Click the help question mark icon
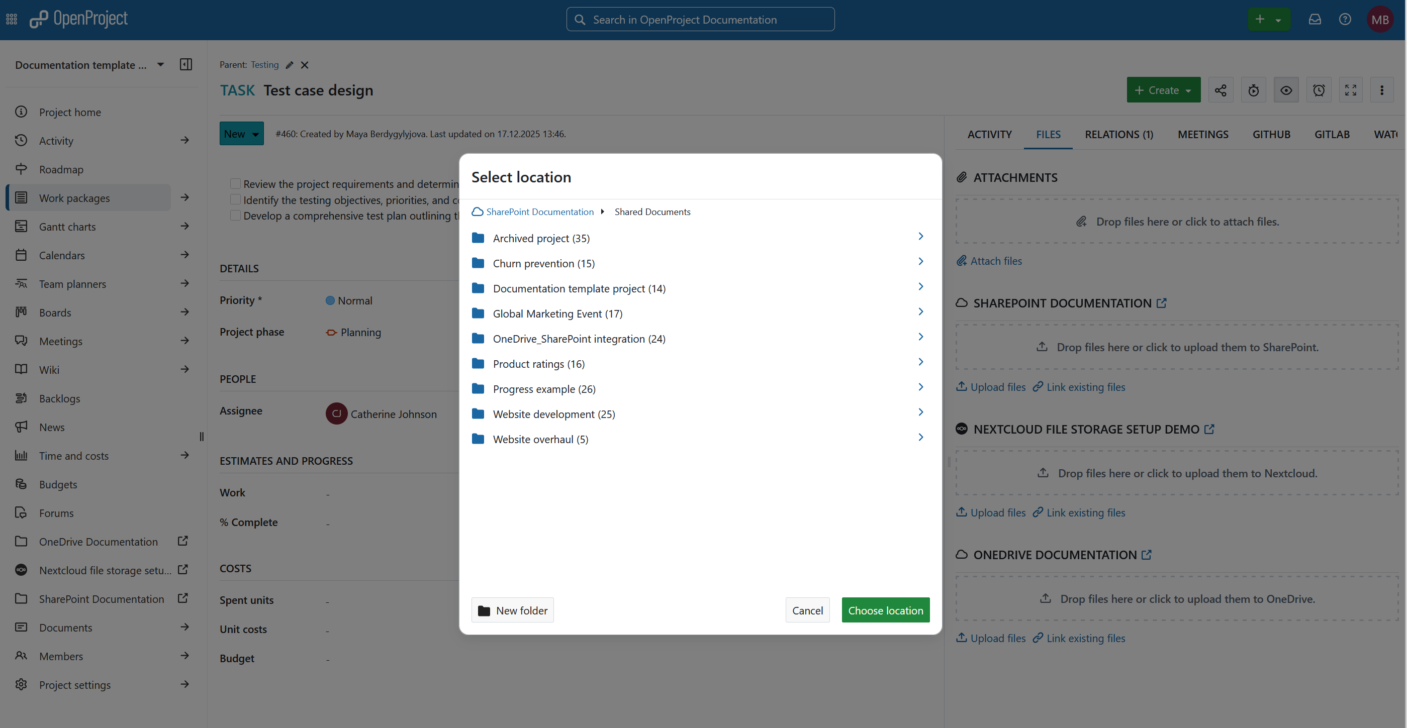 click(1345, 20)
